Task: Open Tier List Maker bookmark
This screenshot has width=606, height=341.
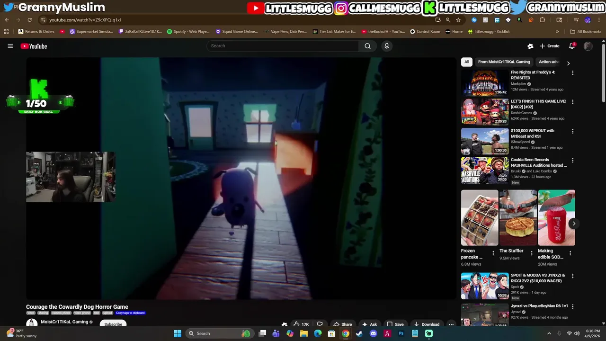Action: coord(334,32)
